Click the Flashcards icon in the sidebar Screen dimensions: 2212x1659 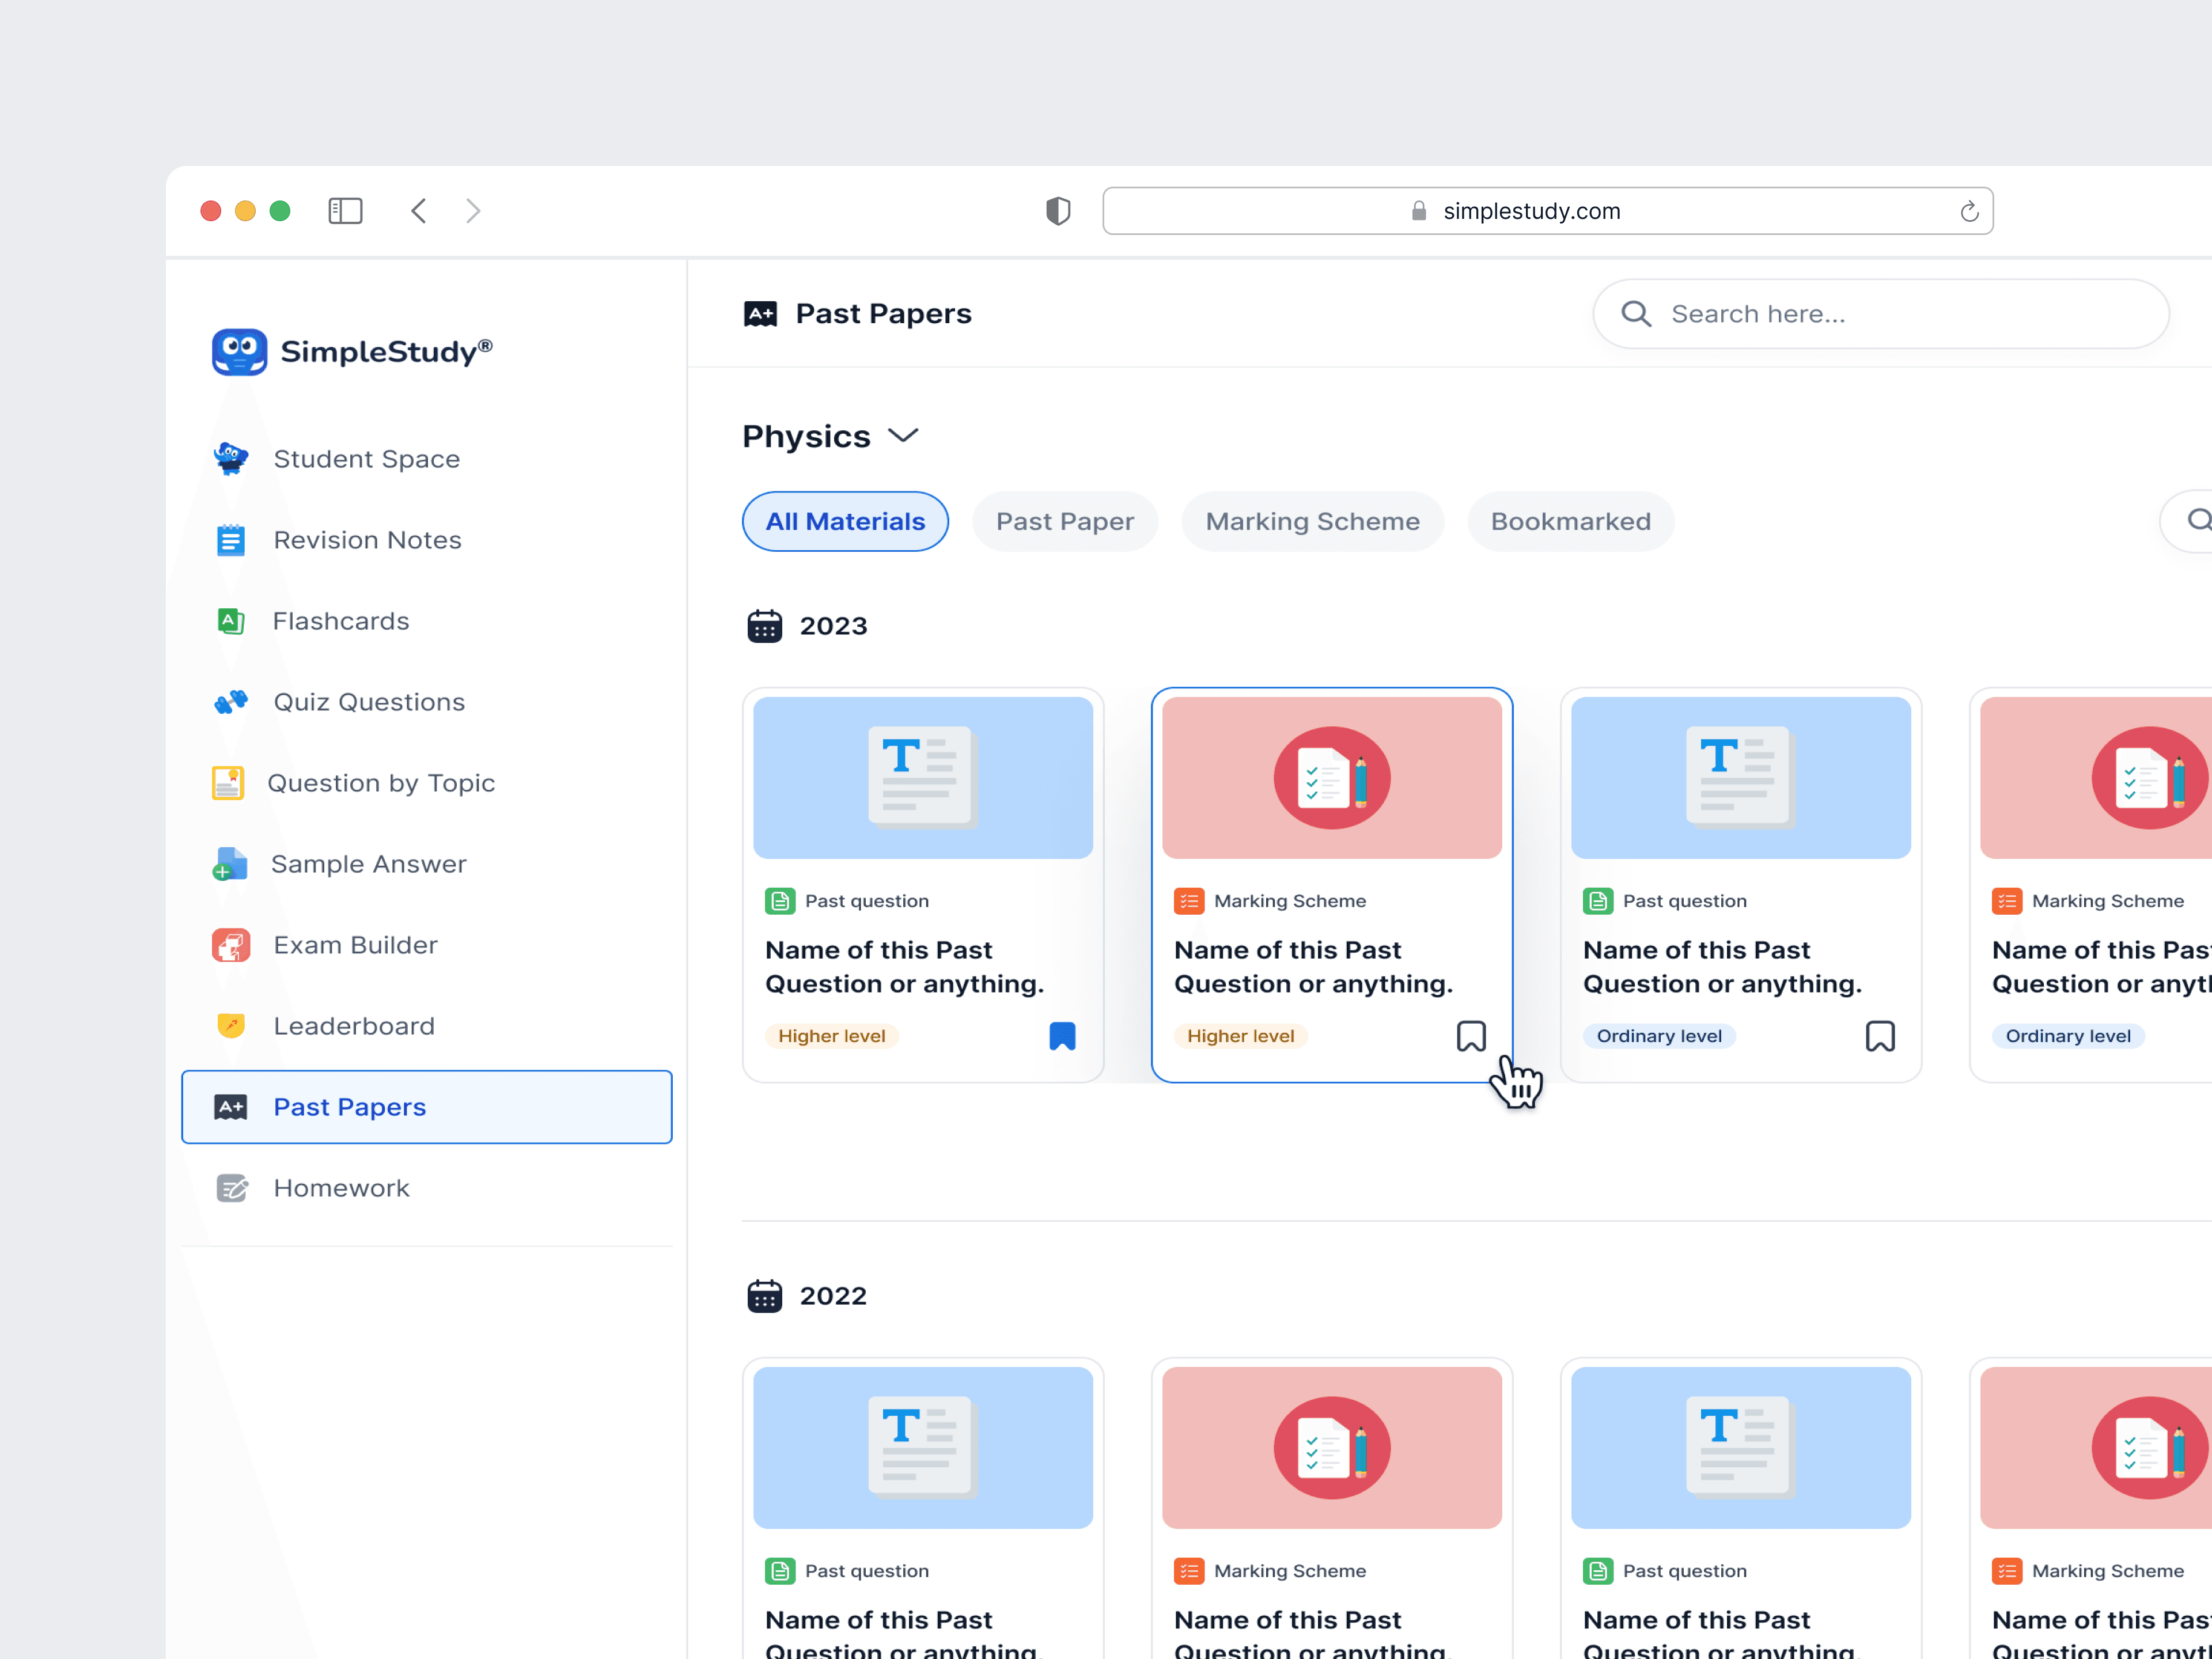(x=231, y=621)
